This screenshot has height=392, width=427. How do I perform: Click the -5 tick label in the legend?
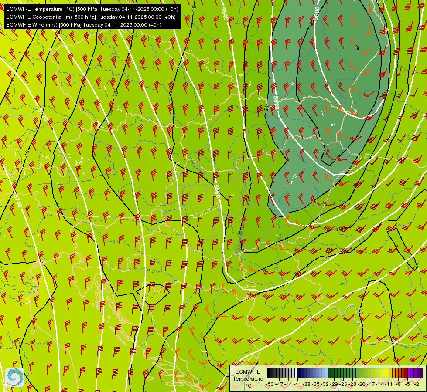tap(407, 384)
